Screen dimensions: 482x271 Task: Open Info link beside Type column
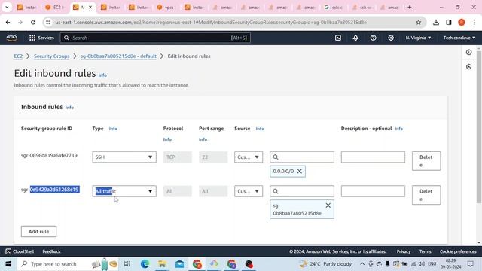pos(113,129)
